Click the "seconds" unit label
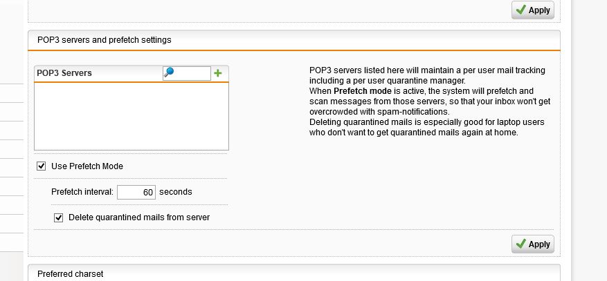The height and width of the screenshot is (281, 607). [176, 192]
